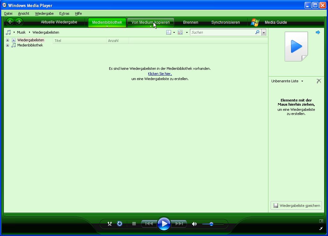The image size is (328, 236).
Task: Click the large play placeholder thumbnail
Action: [296, 46]
